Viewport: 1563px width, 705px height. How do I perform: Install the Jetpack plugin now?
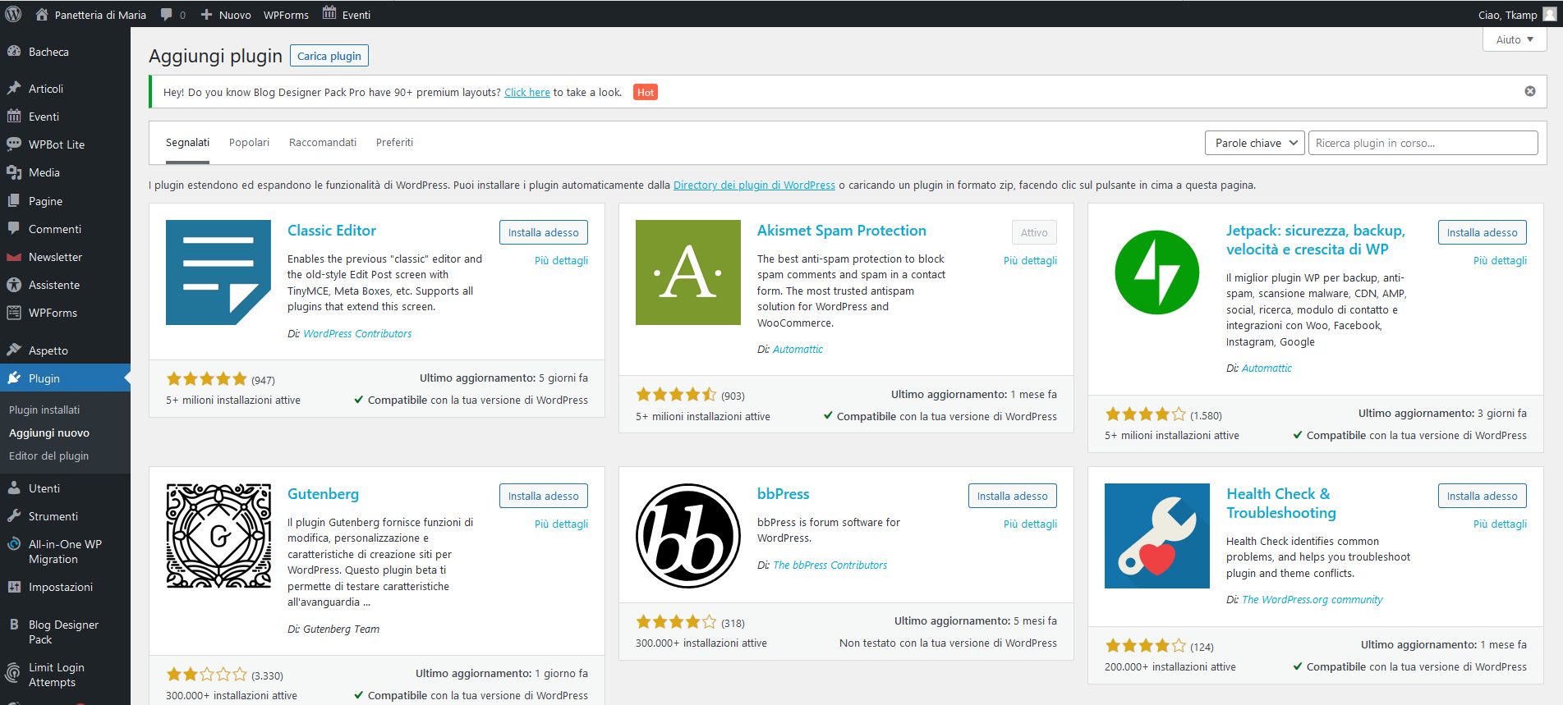coord(1483,232)
